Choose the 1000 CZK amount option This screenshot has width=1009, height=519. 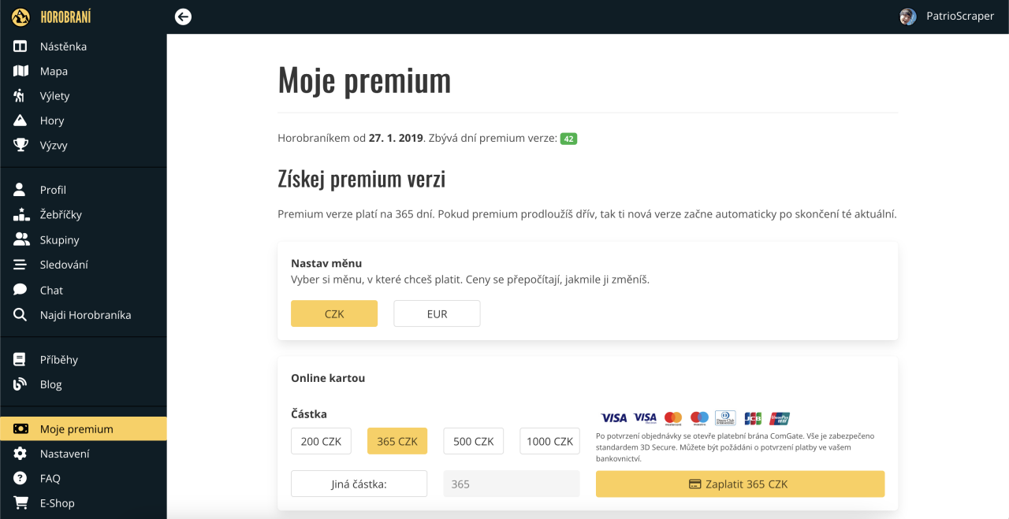(549, 441)
